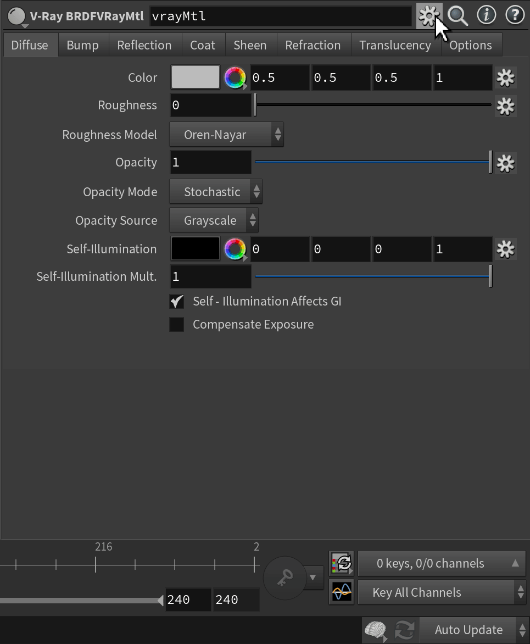Open the dropdown arrow beside the key button
This screenshot has width=530, height=644.
coord(313,578)
